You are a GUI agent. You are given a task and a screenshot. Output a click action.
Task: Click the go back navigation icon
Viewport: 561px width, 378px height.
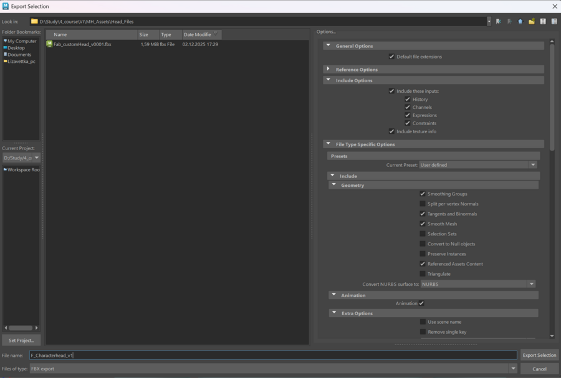498,21
